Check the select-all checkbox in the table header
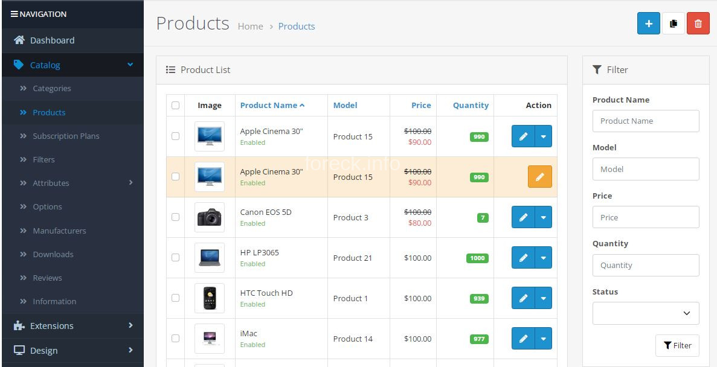The width and height of the screenshot is (717, 367). (175, 105)
